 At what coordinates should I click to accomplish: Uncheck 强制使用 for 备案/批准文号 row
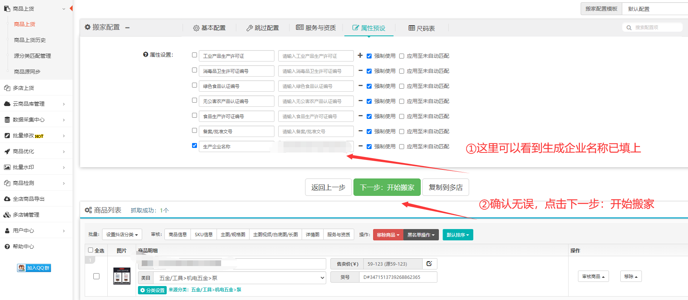click(369, 131)
